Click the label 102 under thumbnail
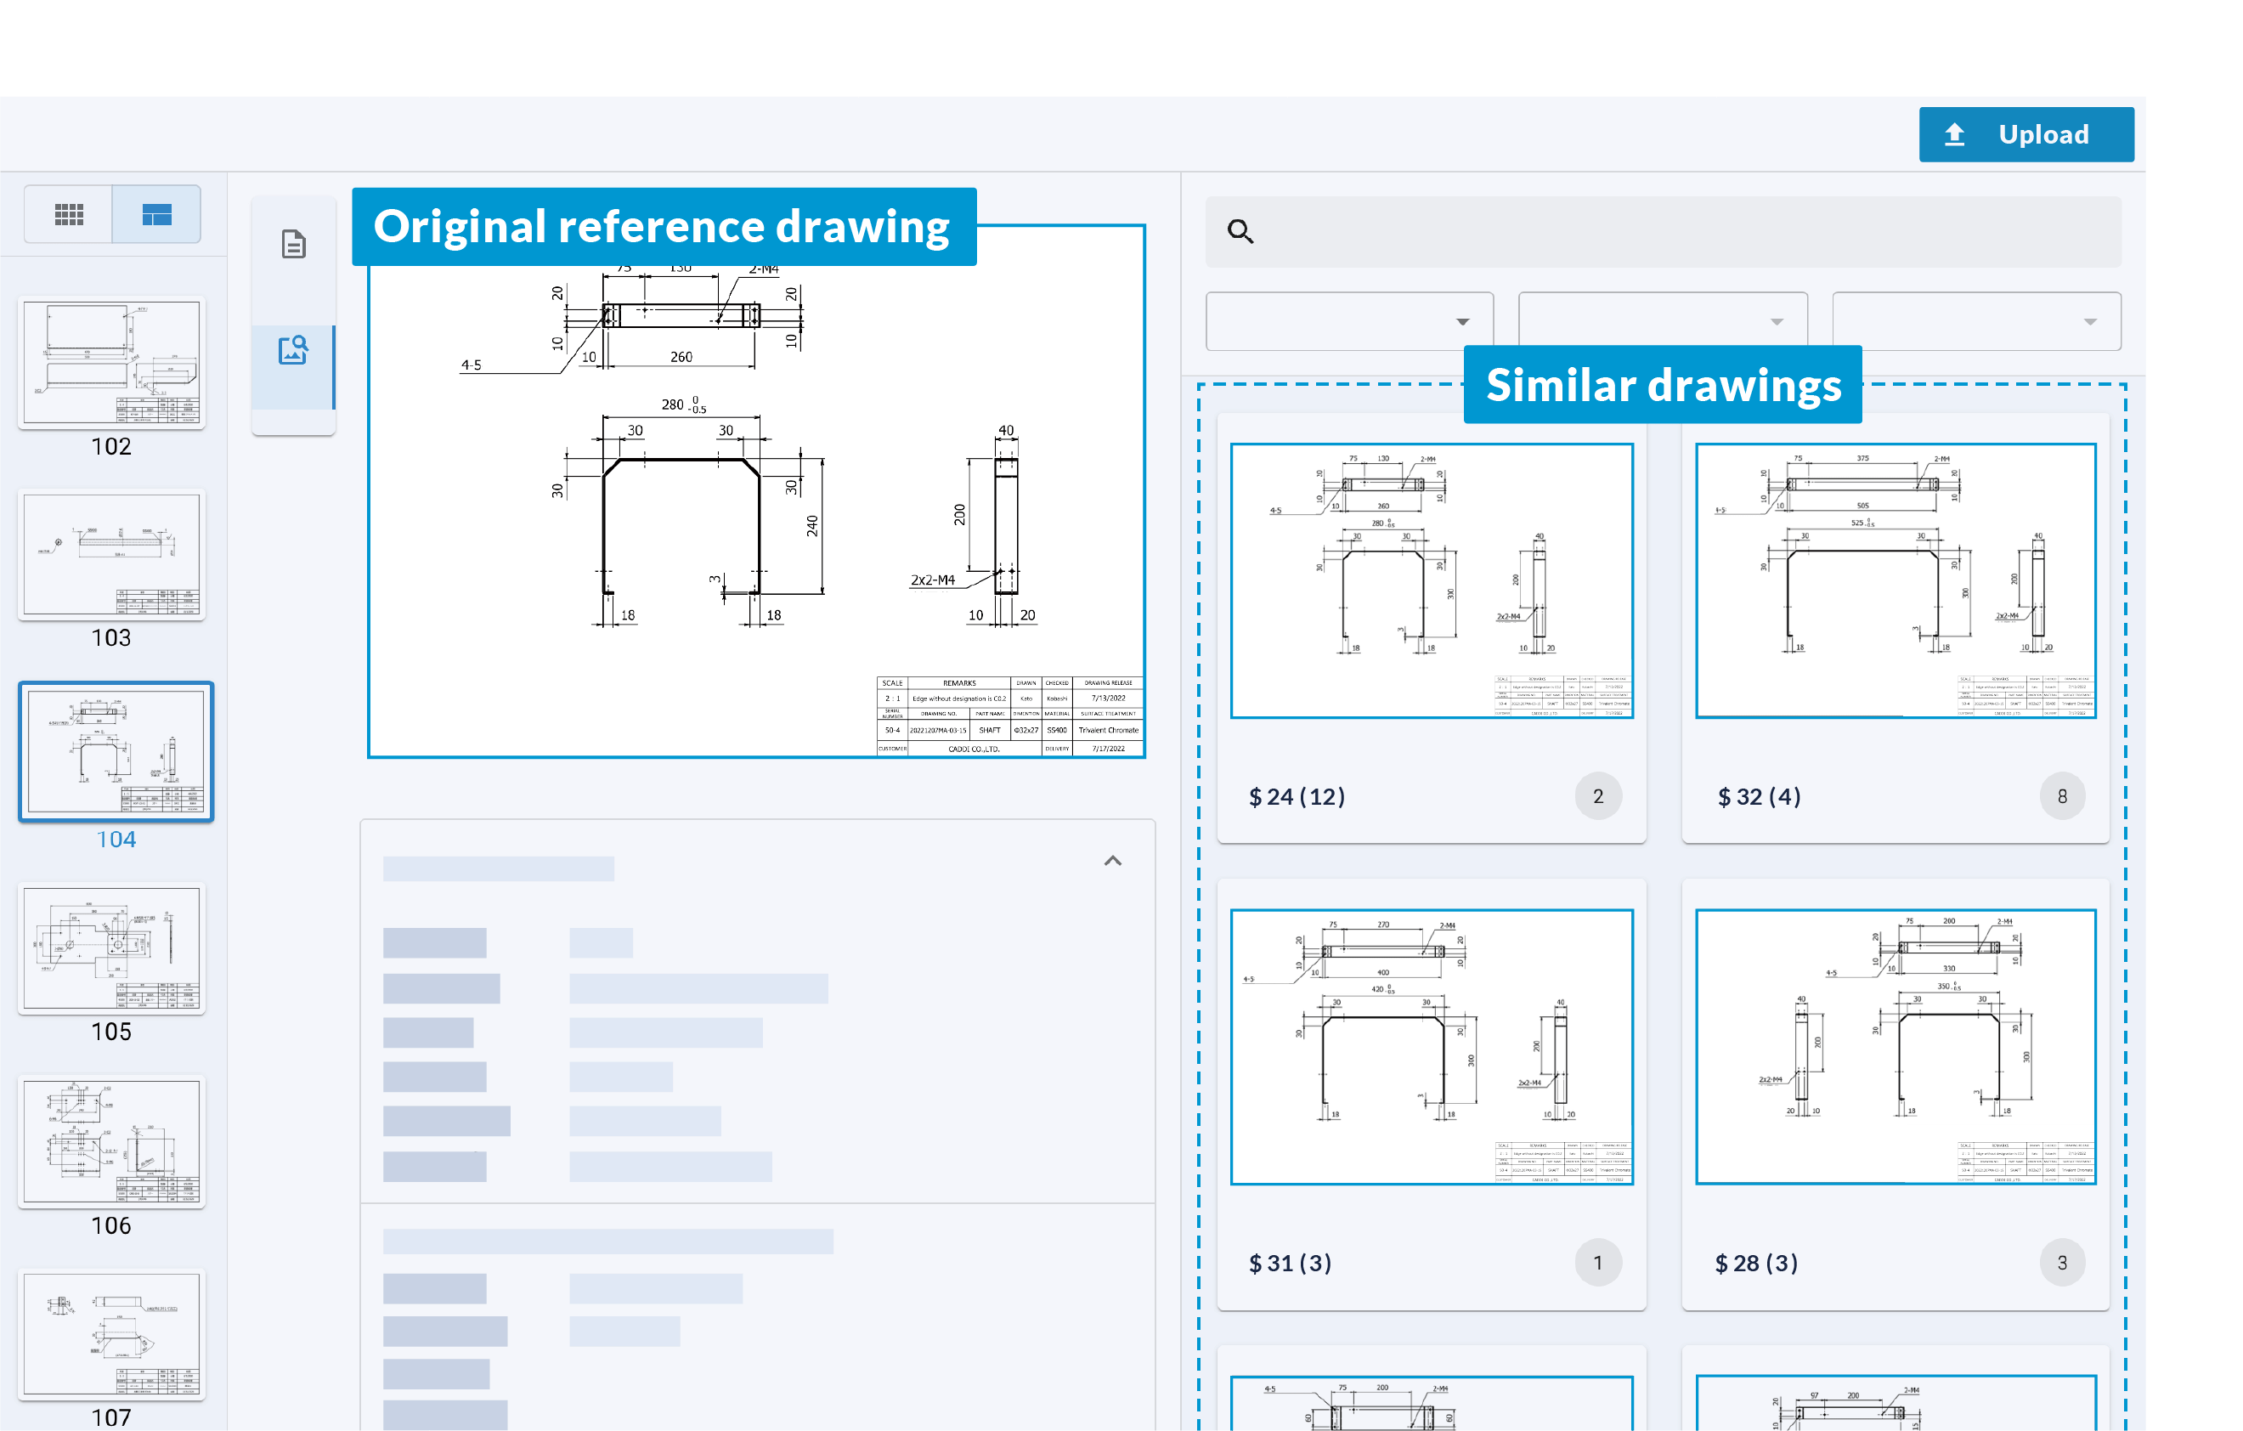The width and height of the screenshot is (2243, 1431). 112,447
